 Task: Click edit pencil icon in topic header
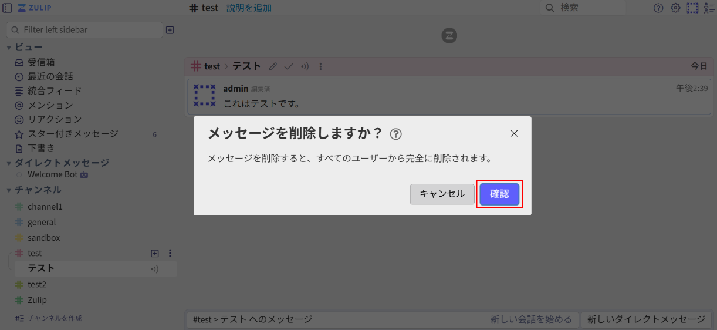[273, 66]
